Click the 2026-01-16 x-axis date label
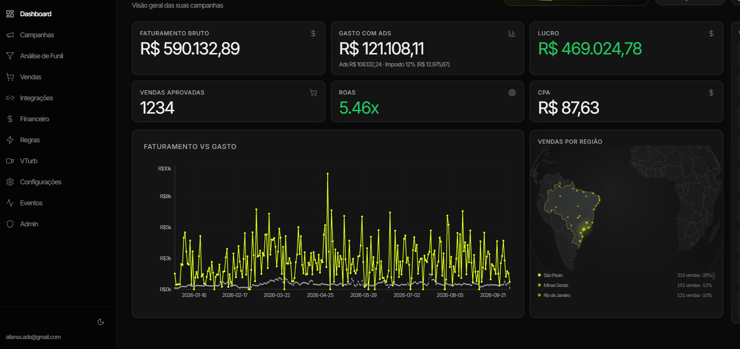Screen dimensions: 740x349 [194, 296]
